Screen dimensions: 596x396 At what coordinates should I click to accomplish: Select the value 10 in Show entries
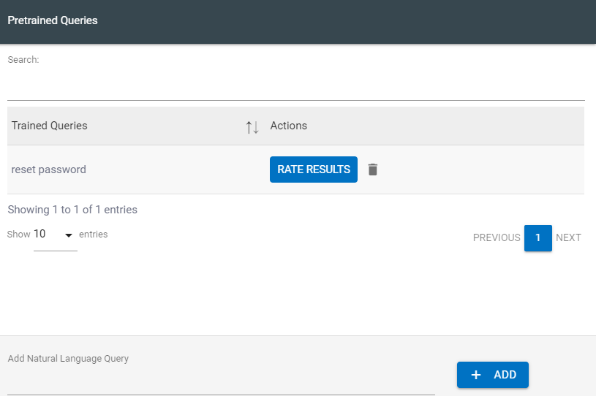pos(40,235)
